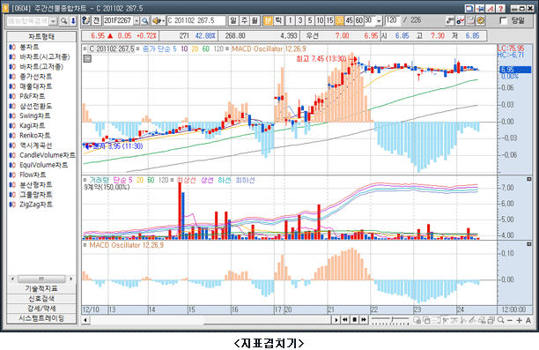Click the blue down-arrow icon near search
Screen dimensions: 539x350
click(x=73, y=21)
